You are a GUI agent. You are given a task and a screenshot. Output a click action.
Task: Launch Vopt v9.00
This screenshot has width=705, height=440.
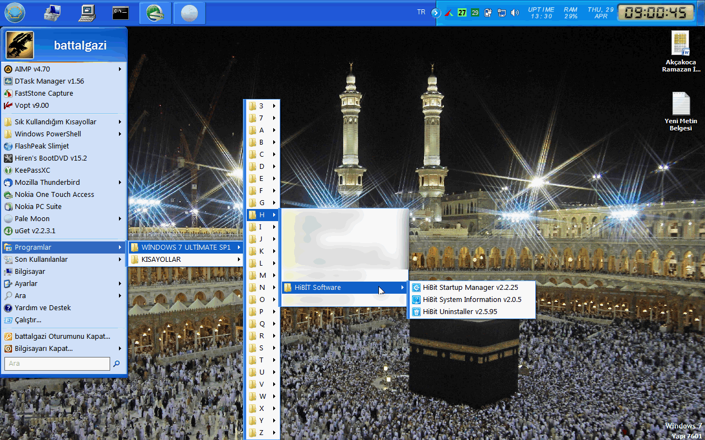(64, 106)
